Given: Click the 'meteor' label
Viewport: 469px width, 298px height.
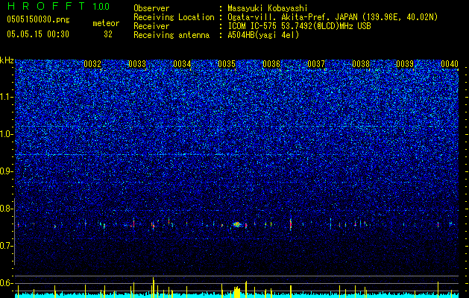Looking at the screenshot, I should [106, 23].
